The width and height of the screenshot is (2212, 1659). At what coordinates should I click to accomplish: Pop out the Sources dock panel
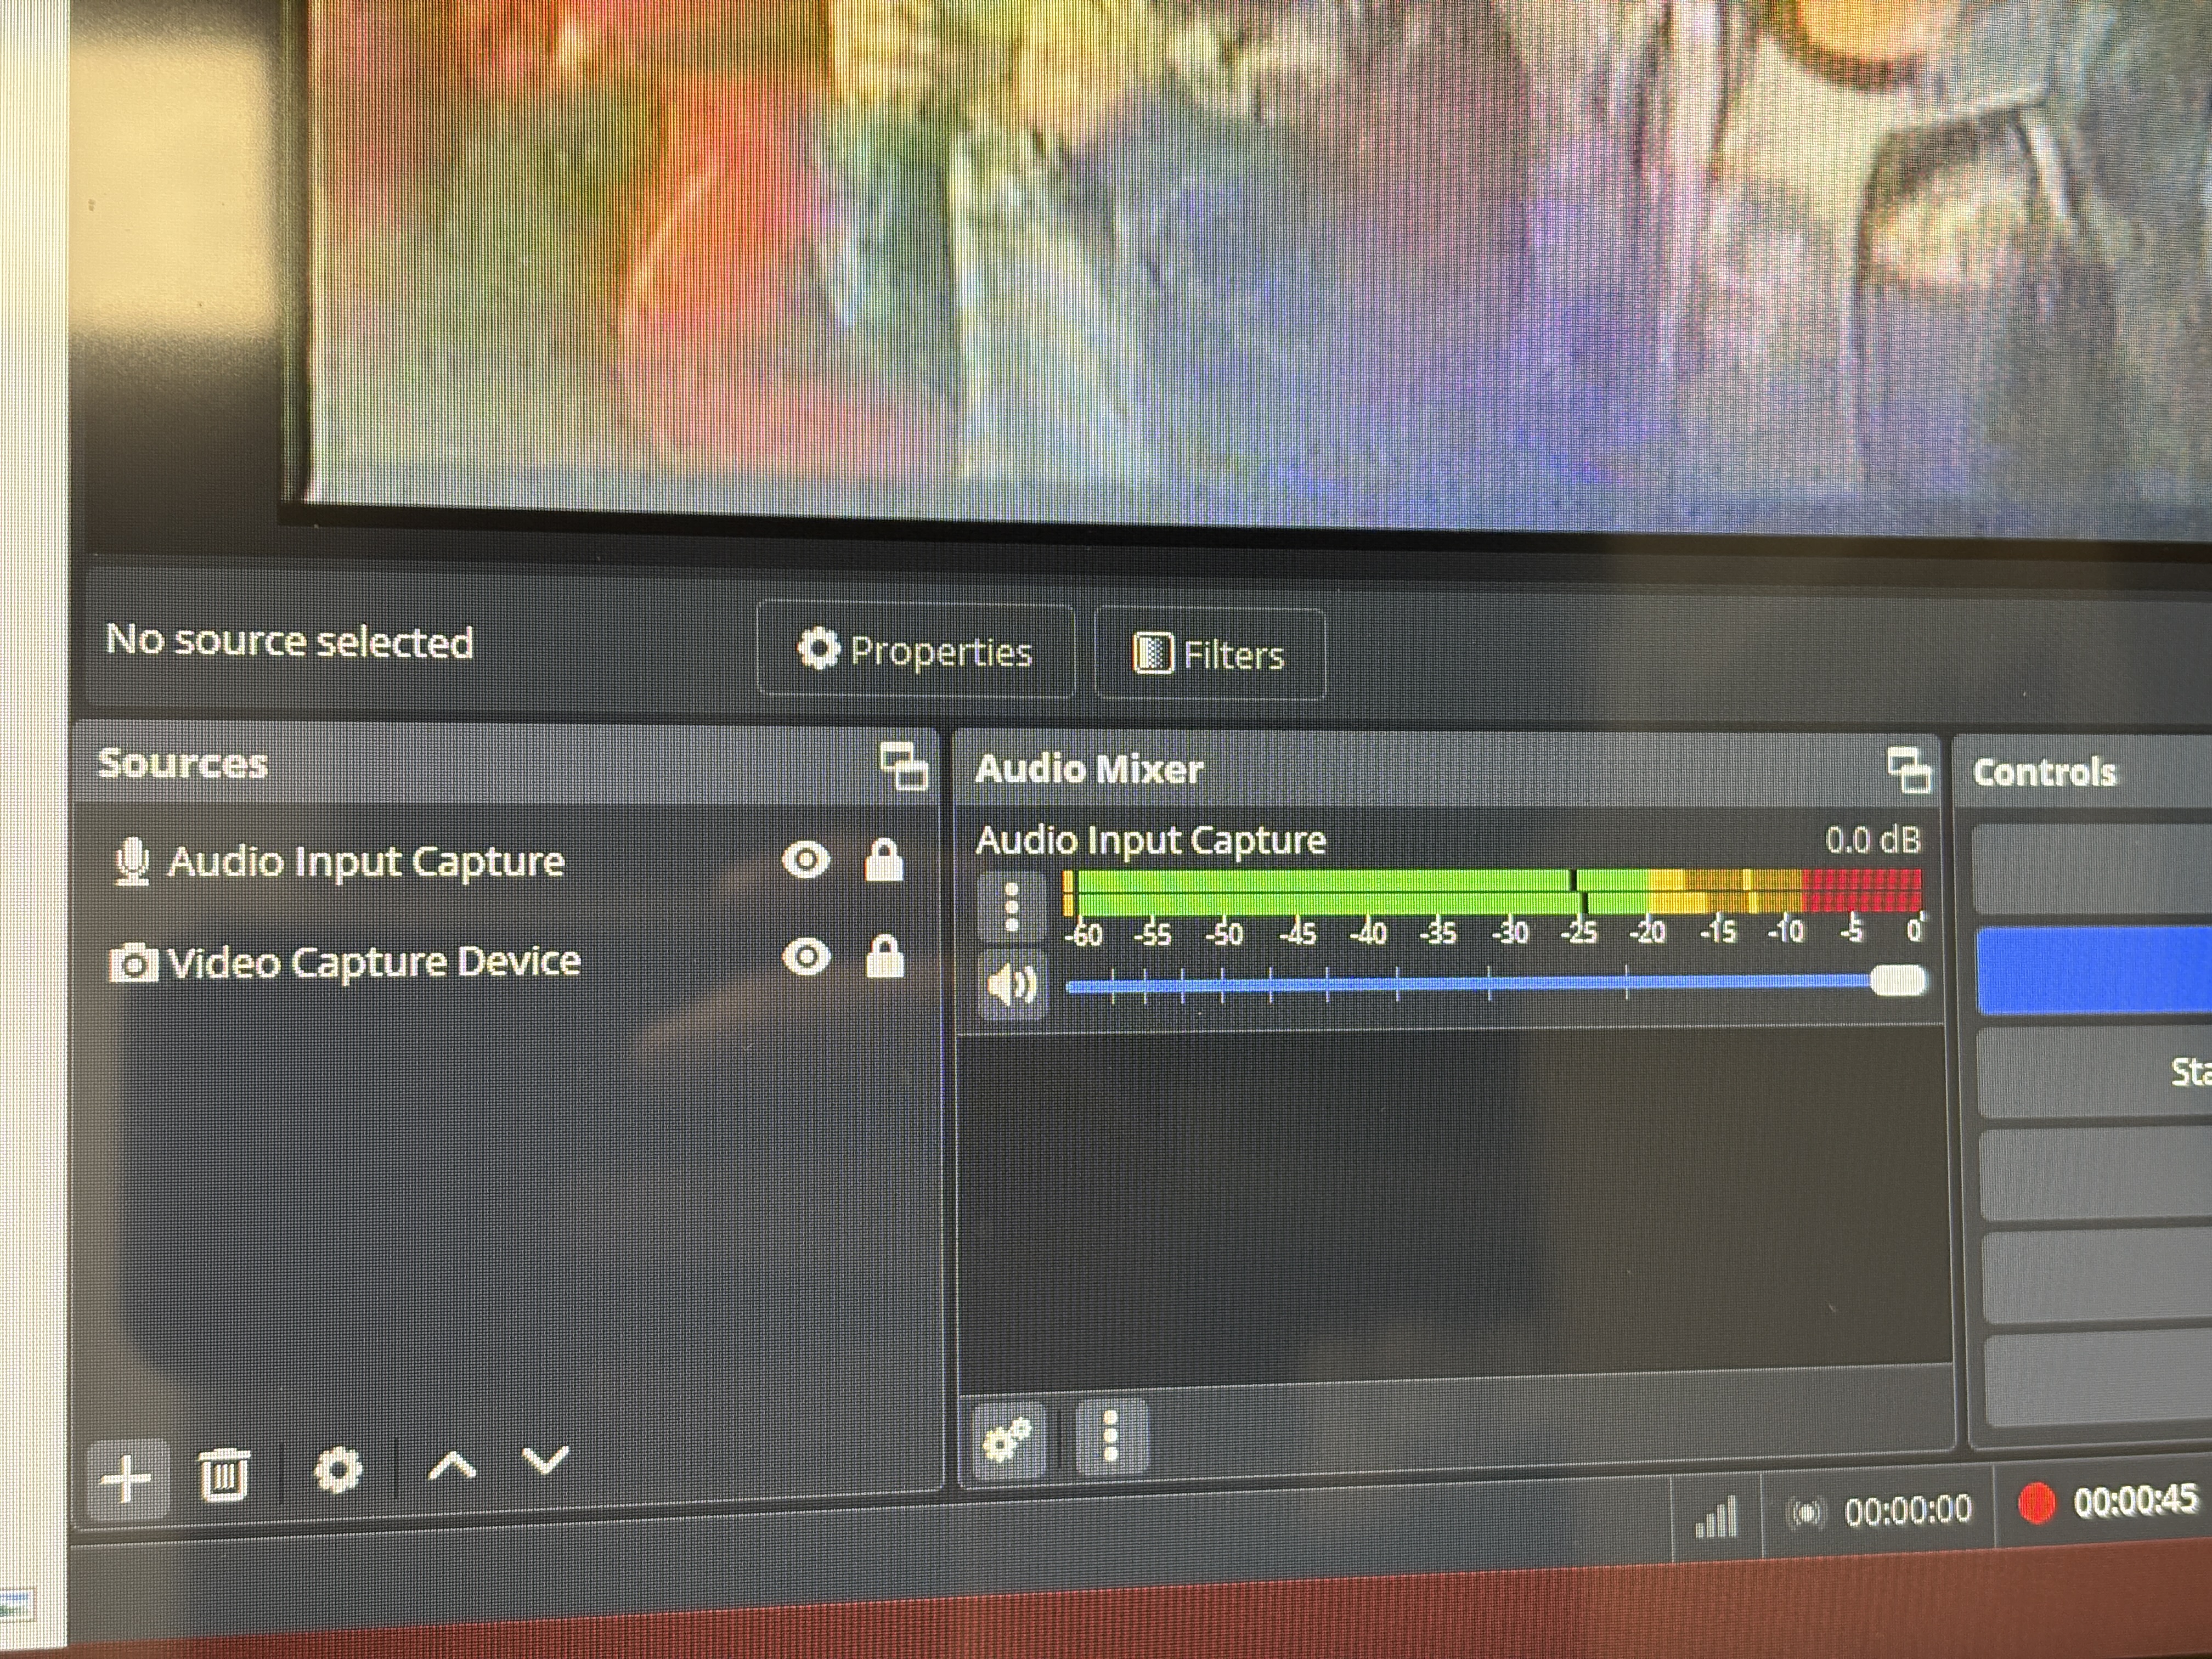tap(904, 768)
